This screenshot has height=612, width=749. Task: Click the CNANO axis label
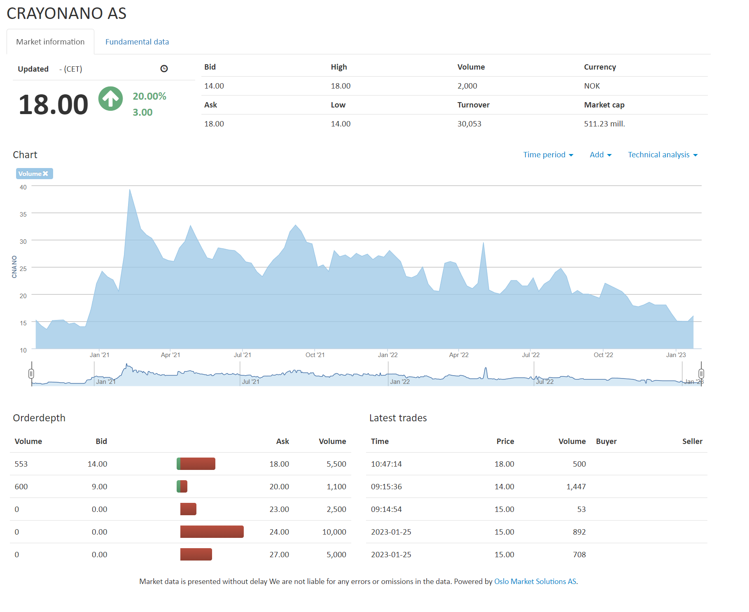pyautogui.click(x=14, y=267)
